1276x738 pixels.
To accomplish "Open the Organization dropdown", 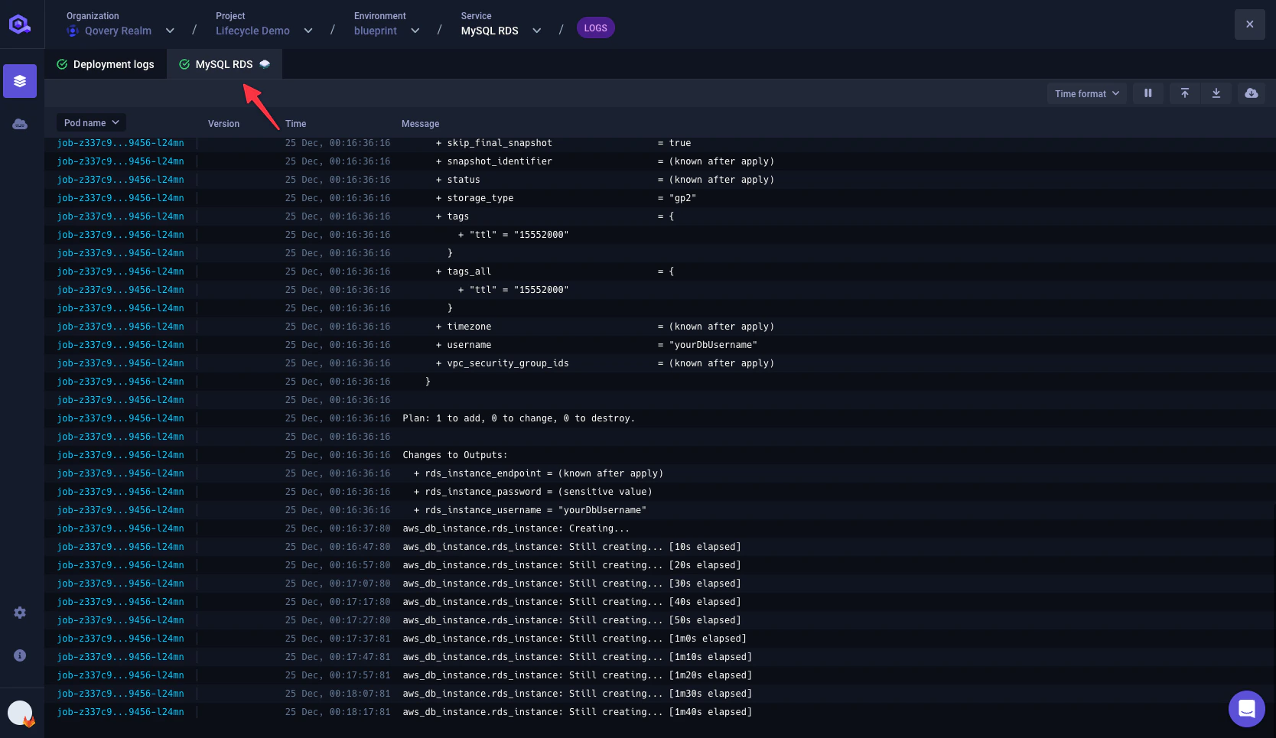I will point(170,31).
